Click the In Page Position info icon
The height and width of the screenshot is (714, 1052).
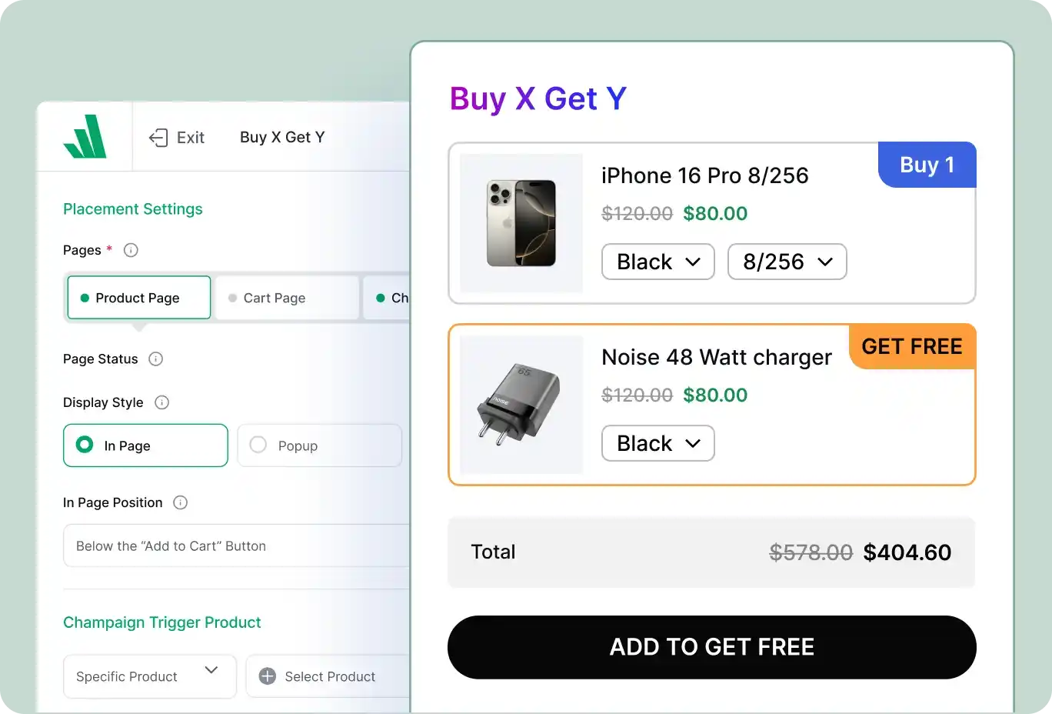tap(180, 502)
